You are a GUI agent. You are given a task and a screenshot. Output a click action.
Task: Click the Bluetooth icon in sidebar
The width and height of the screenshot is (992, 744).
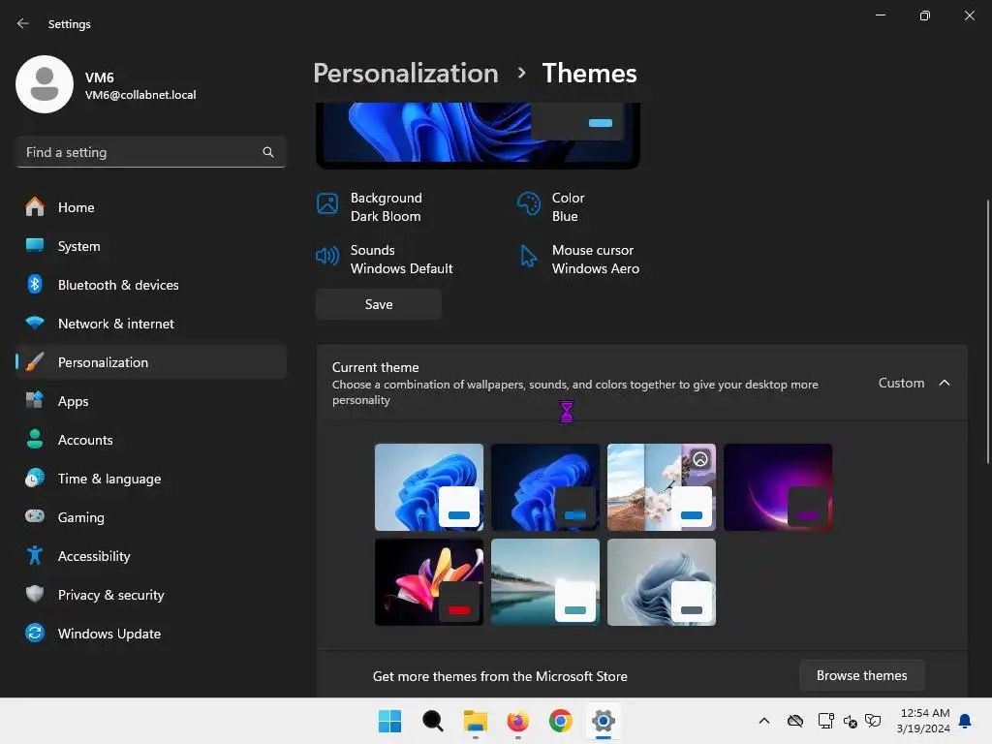pos(35,284)
